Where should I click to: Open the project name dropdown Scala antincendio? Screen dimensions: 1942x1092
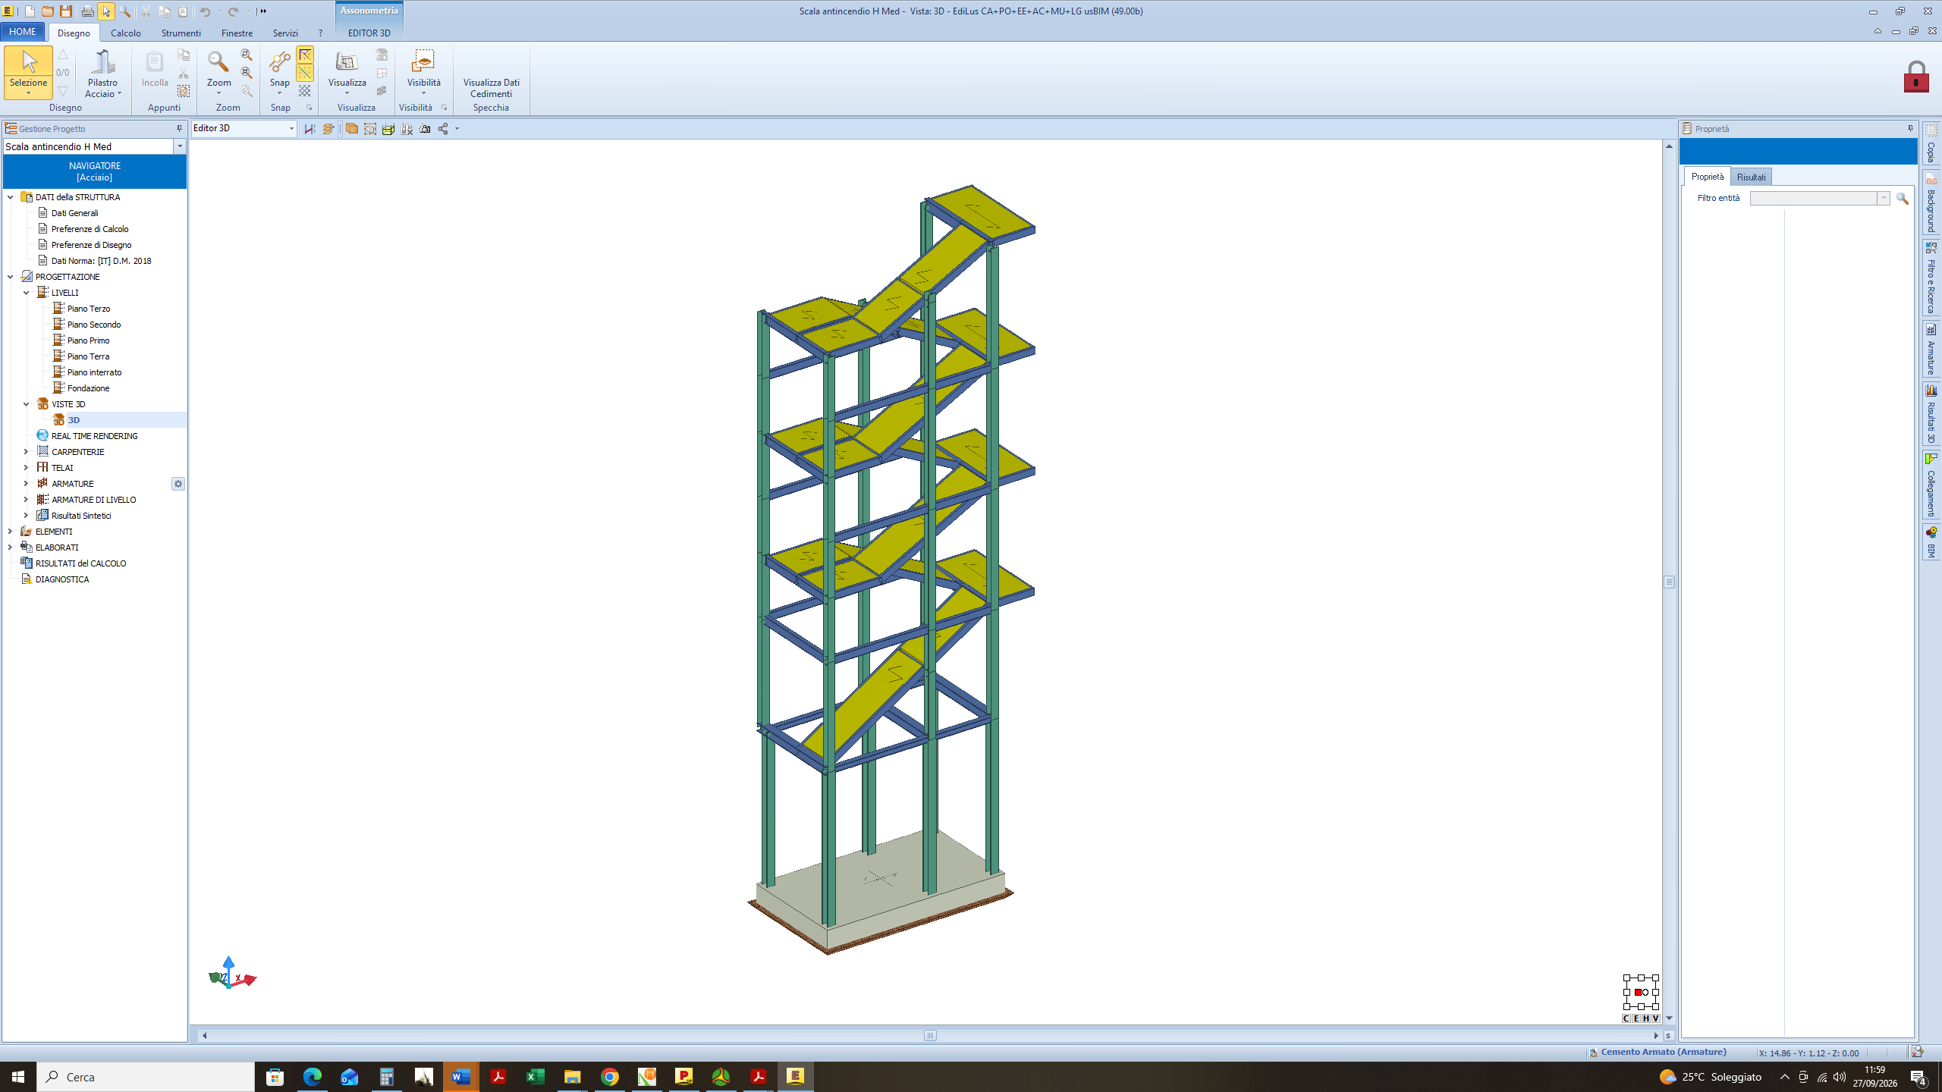180,146
